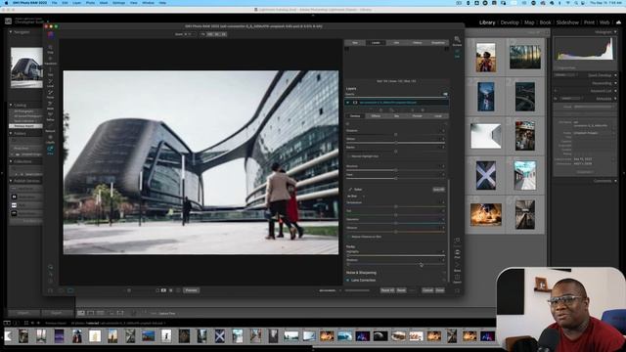Adjust the Temperature slider
Viewport: 626px width, 352px height.
tap(395, 206)
